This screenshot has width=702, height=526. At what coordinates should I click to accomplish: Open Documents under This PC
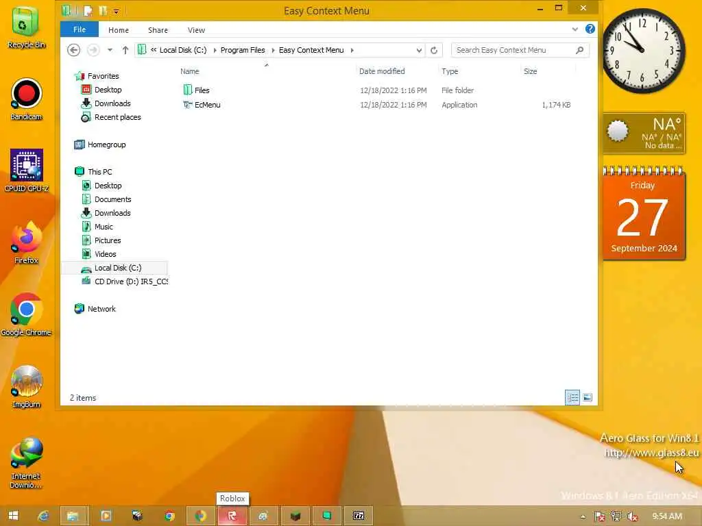pos(113,199)
